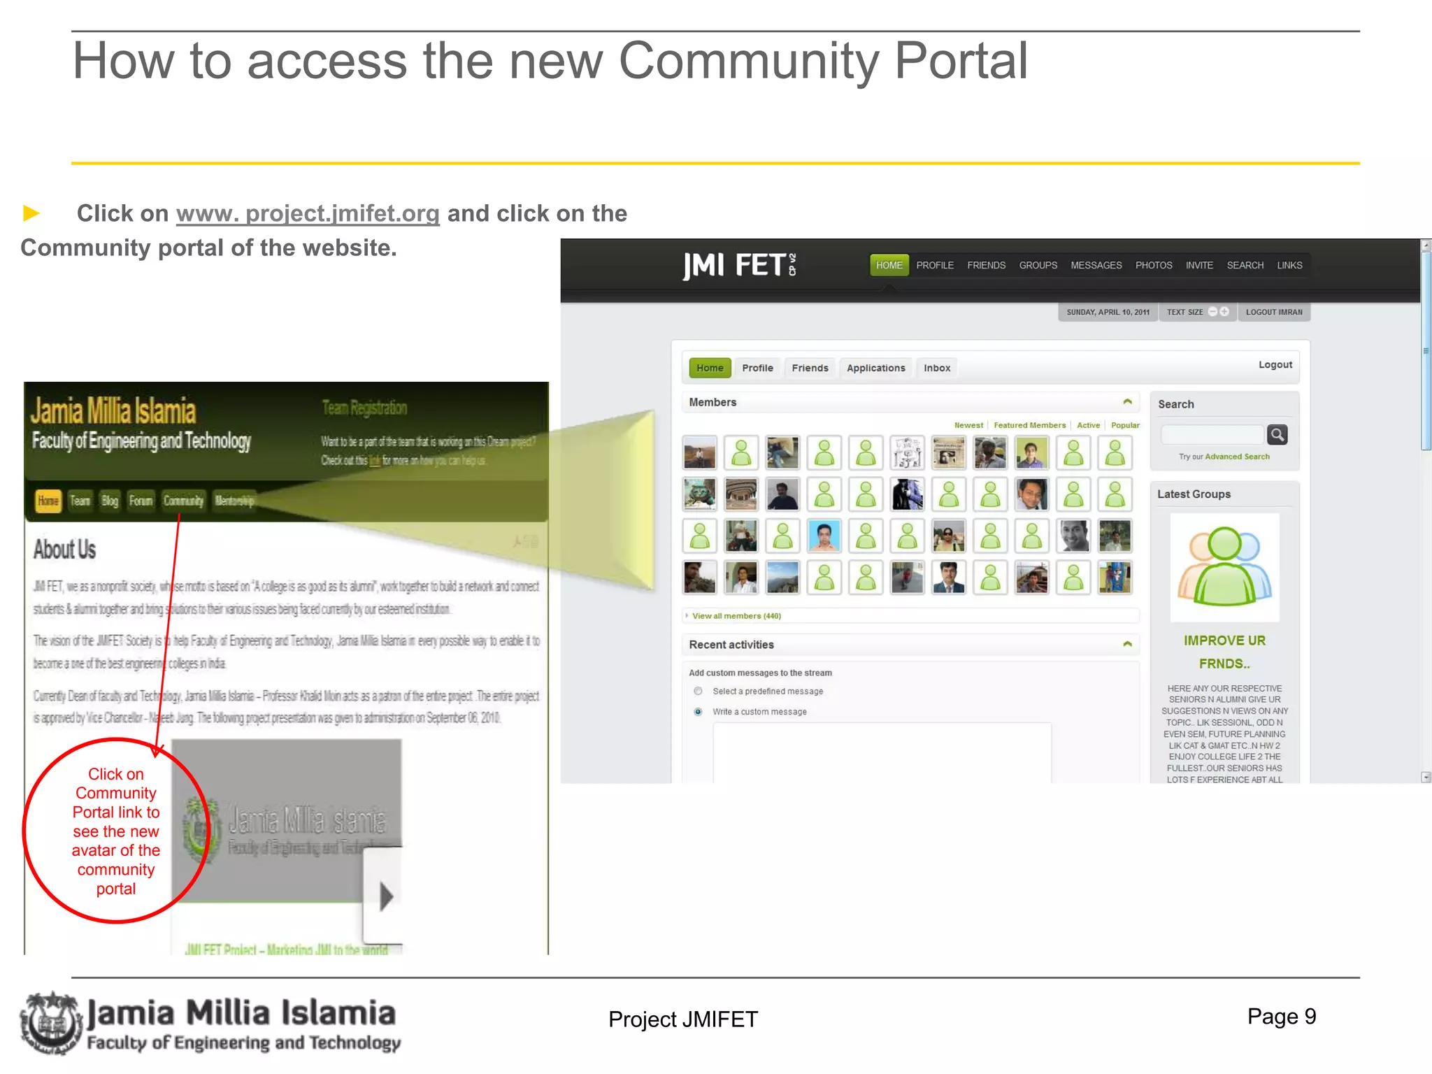This screenshot has width=1432, height=1074.
Task: Click the browser's vertical scrollbar thumb
Action: 1426,350
